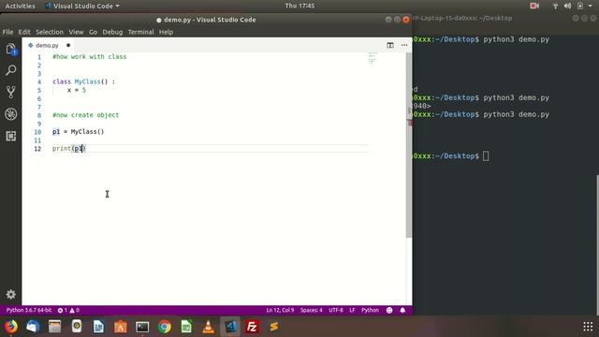Open the Terminal menu
The width and height of the screenshot is (599, 337).
point(140,32)
